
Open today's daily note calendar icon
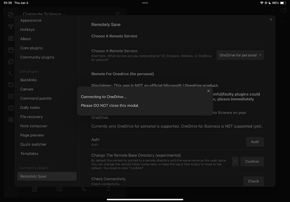[x=11, y=50]
